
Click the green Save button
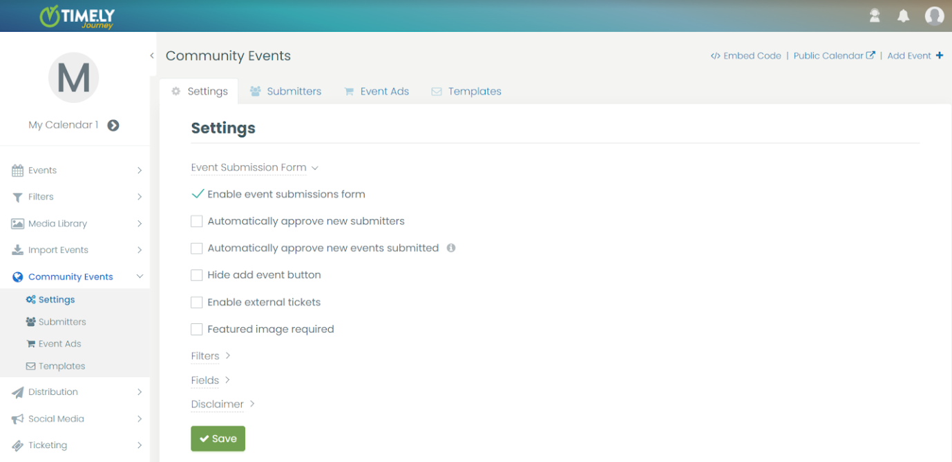(x=218, y=439)
